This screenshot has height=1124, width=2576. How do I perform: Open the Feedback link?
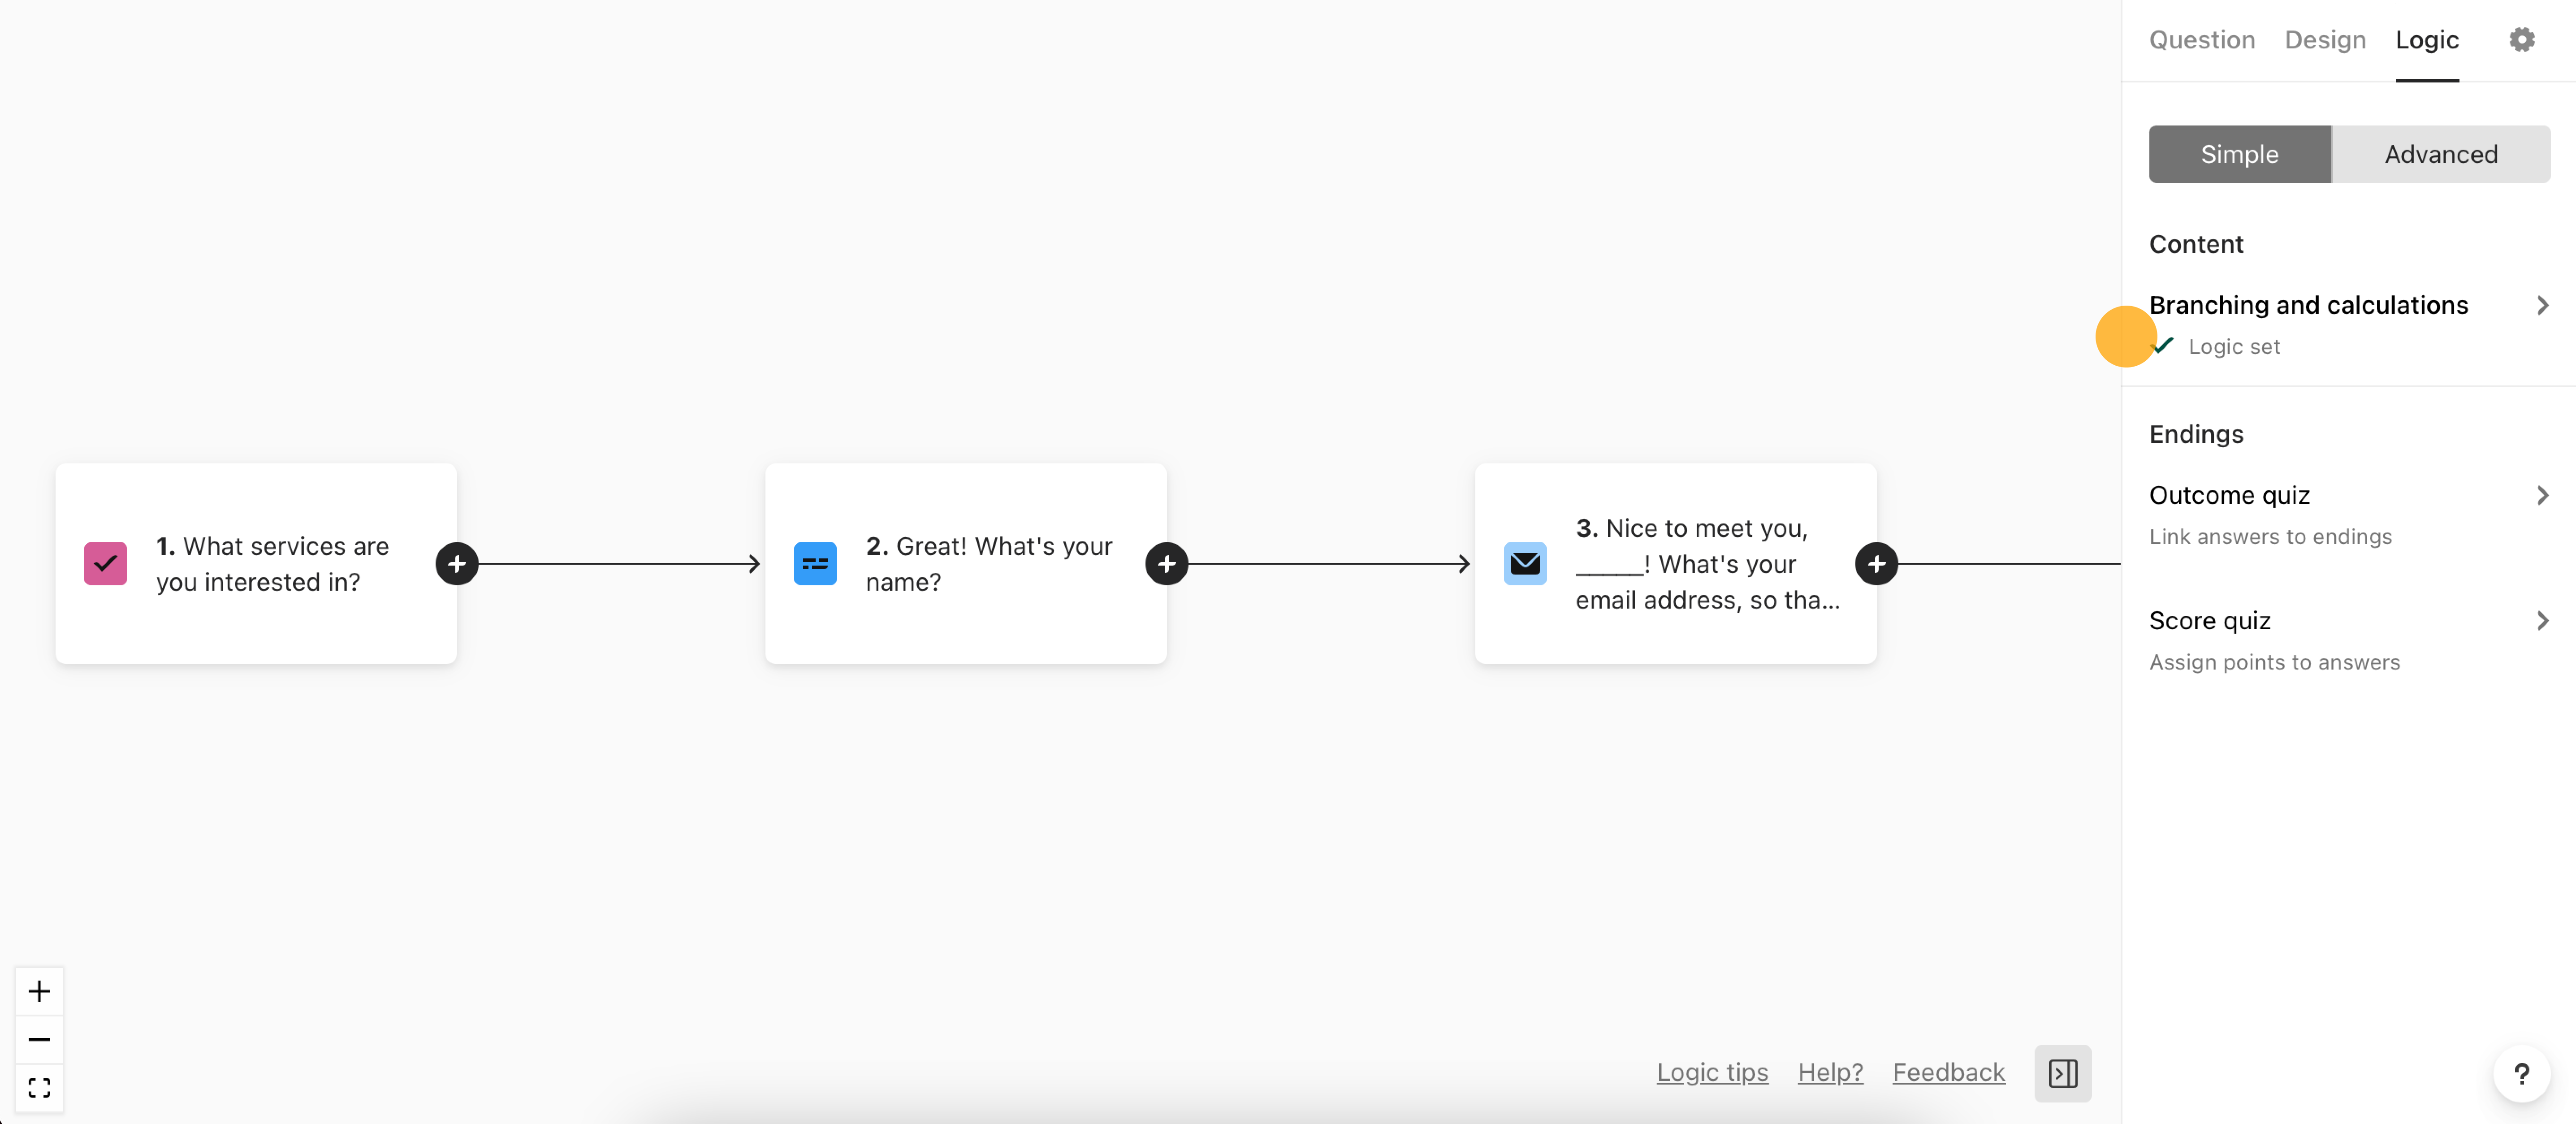pyautogui.click(x=1948, y=1072)
